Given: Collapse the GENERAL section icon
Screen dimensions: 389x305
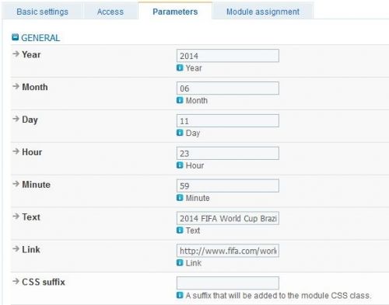Looking at the screenshot, I should click(16, 37).
